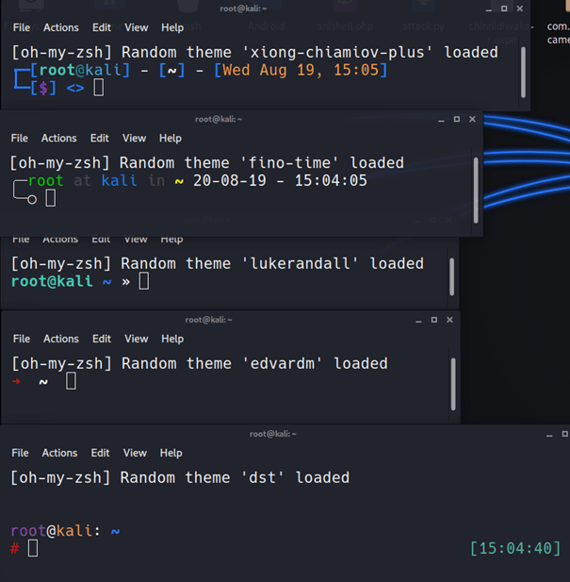Open View menu in xiong-chiamiov-plus terminal
570x582 pixels.
click(x=137, y=27)
